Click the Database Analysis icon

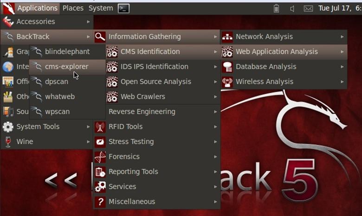click(x=227, y=67)
